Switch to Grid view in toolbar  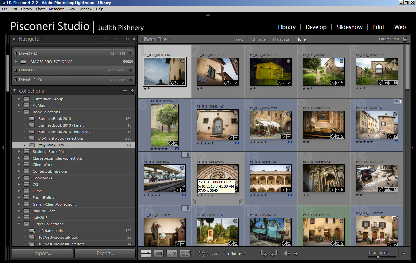coord(146,253)
